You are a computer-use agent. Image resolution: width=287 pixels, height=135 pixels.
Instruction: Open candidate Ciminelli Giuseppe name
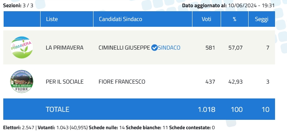click(x=124, y=48)
